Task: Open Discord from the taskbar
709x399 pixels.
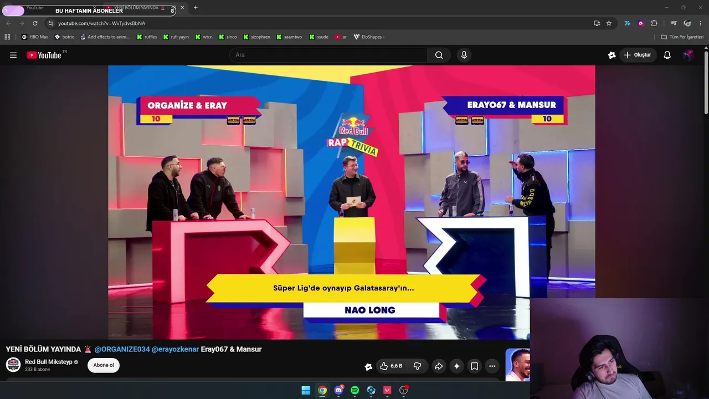Action: point(338,390)
